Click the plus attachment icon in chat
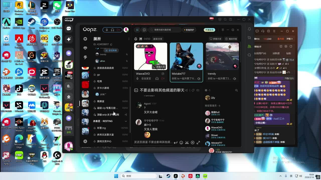The width and height of the screenshot is (321, 180). pyautogui.click(x=193, y=142)
